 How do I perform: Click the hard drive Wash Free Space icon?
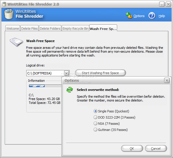(16, 42)
